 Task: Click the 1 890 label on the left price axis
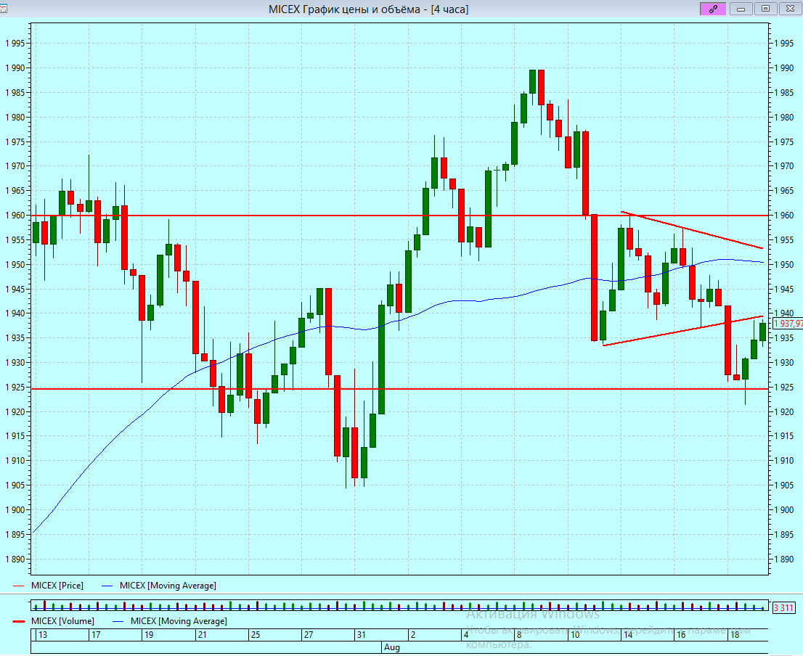tap(15, 559)
